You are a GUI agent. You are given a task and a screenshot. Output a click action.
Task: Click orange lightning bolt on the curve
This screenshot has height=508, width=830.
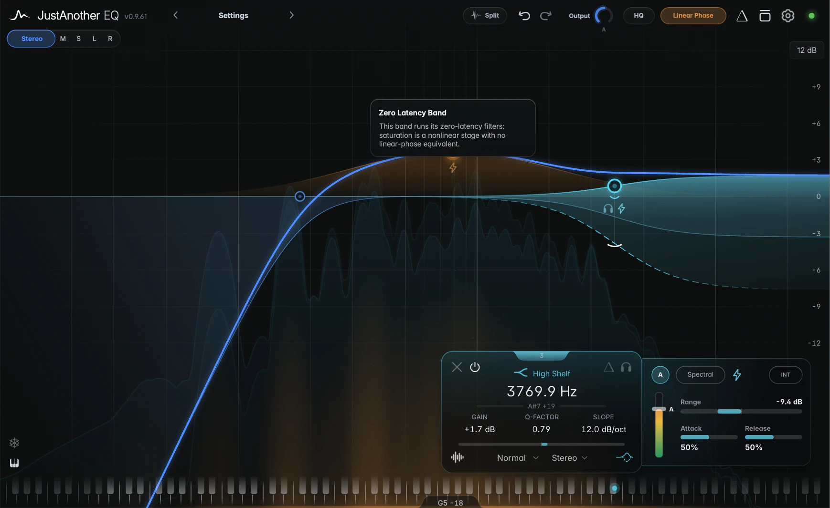coord(453,167)
